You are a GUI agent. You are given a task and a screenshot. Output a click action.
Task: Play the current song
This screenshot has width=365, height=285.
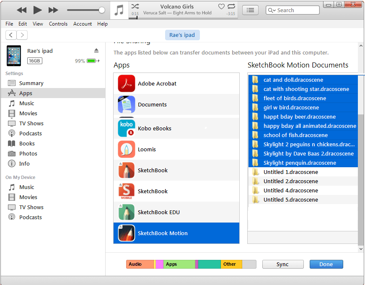coord(37,10)
